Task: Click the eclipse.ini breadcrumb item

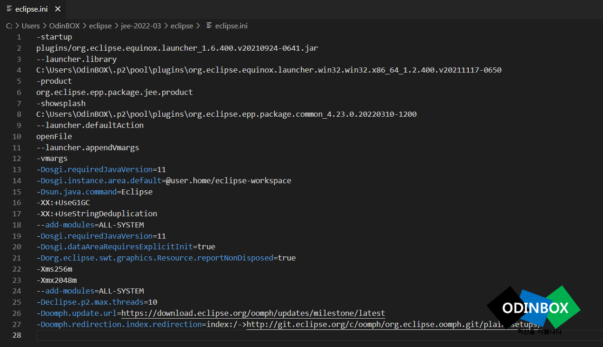Action: pos(231,26)
